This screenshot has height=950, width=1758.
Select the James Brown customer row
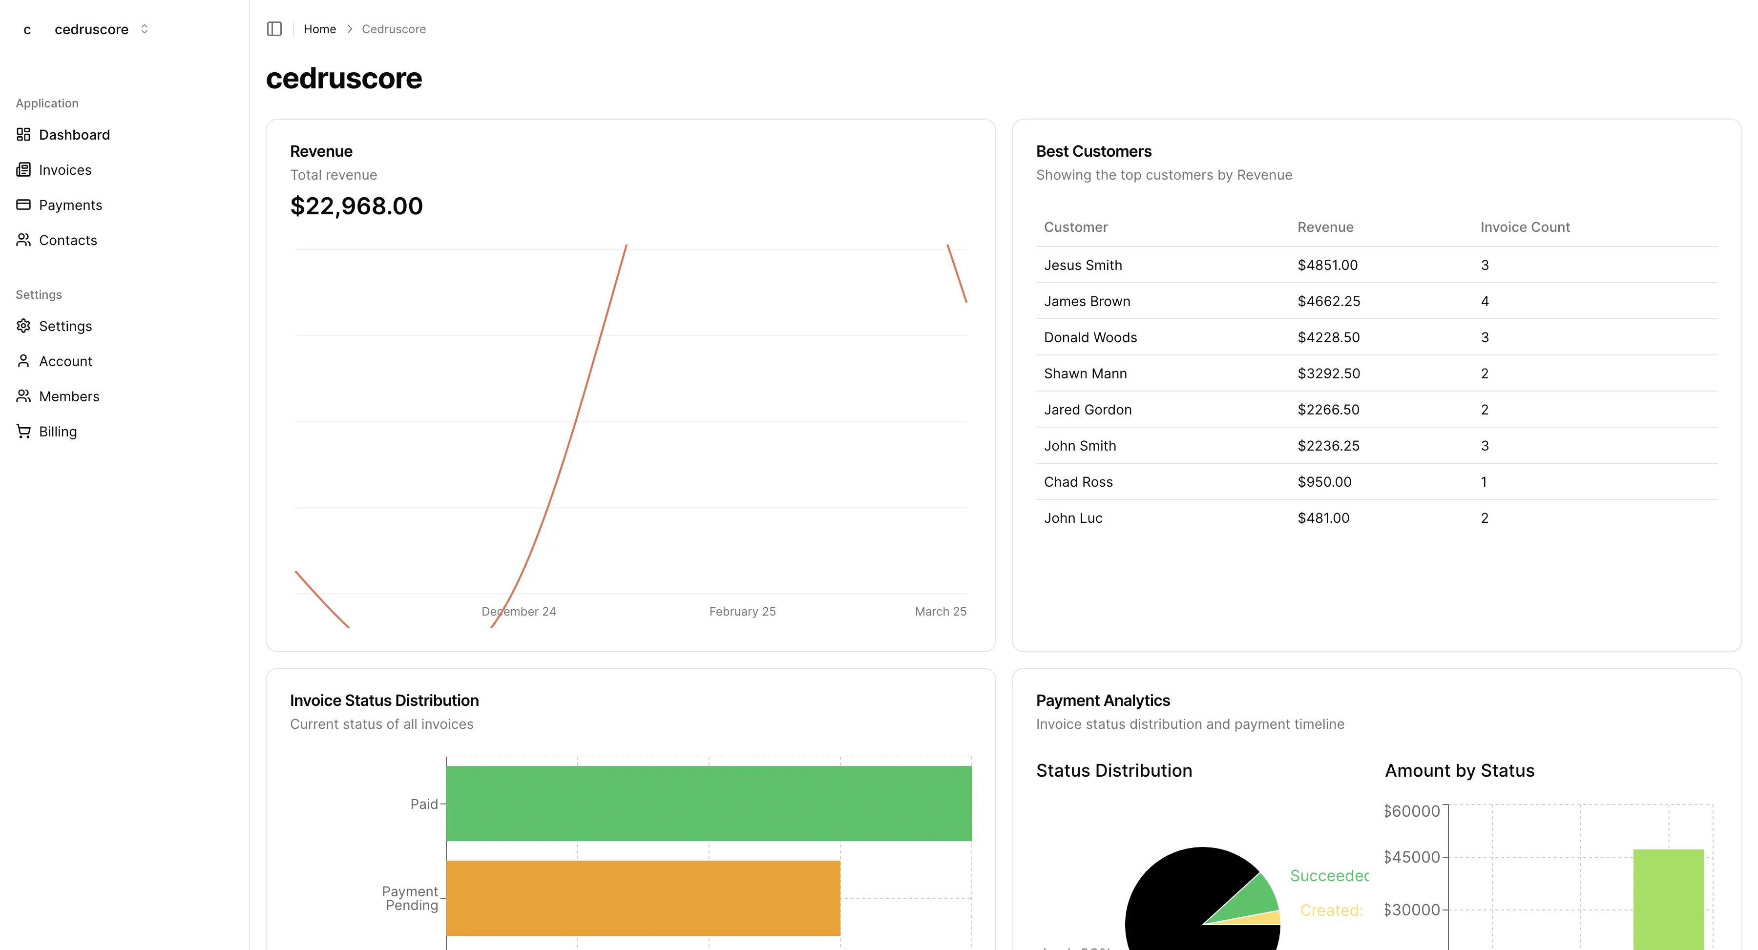coord(1377,301)
